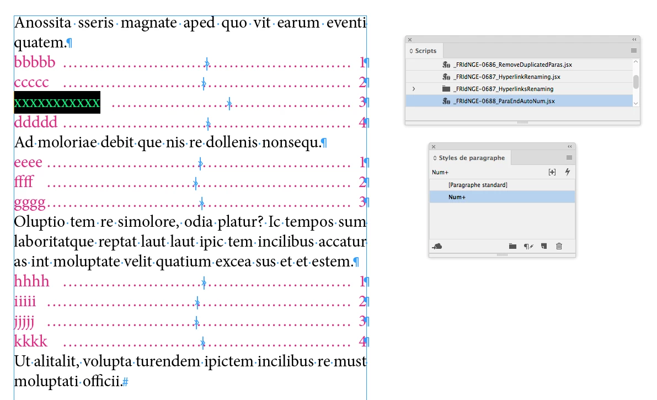
Task: Collapse the Scripts panel with double arrows
Action: [634, 39]
